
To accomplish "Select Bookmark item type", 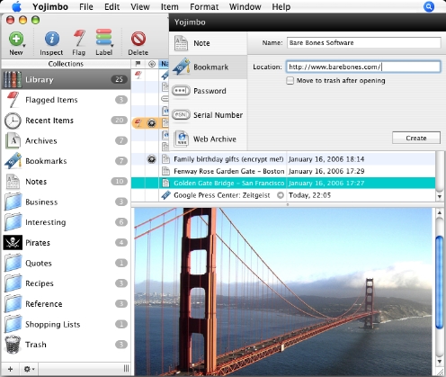I will 208,67.
